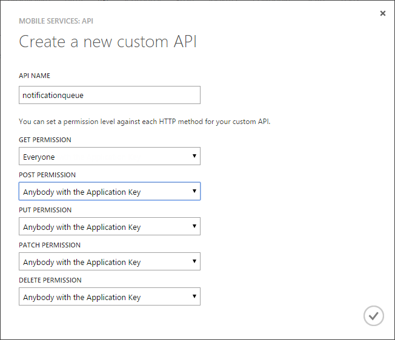Click the arrow on the PUT permission combo box
This screenshot has height=340, width=395.
tap(194, 226)
